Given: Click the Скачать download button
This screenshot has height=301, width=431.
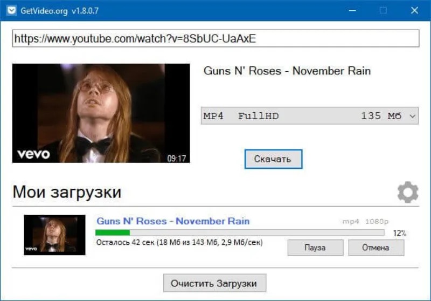Looking at the screenshot, I should tap(274, 159).
